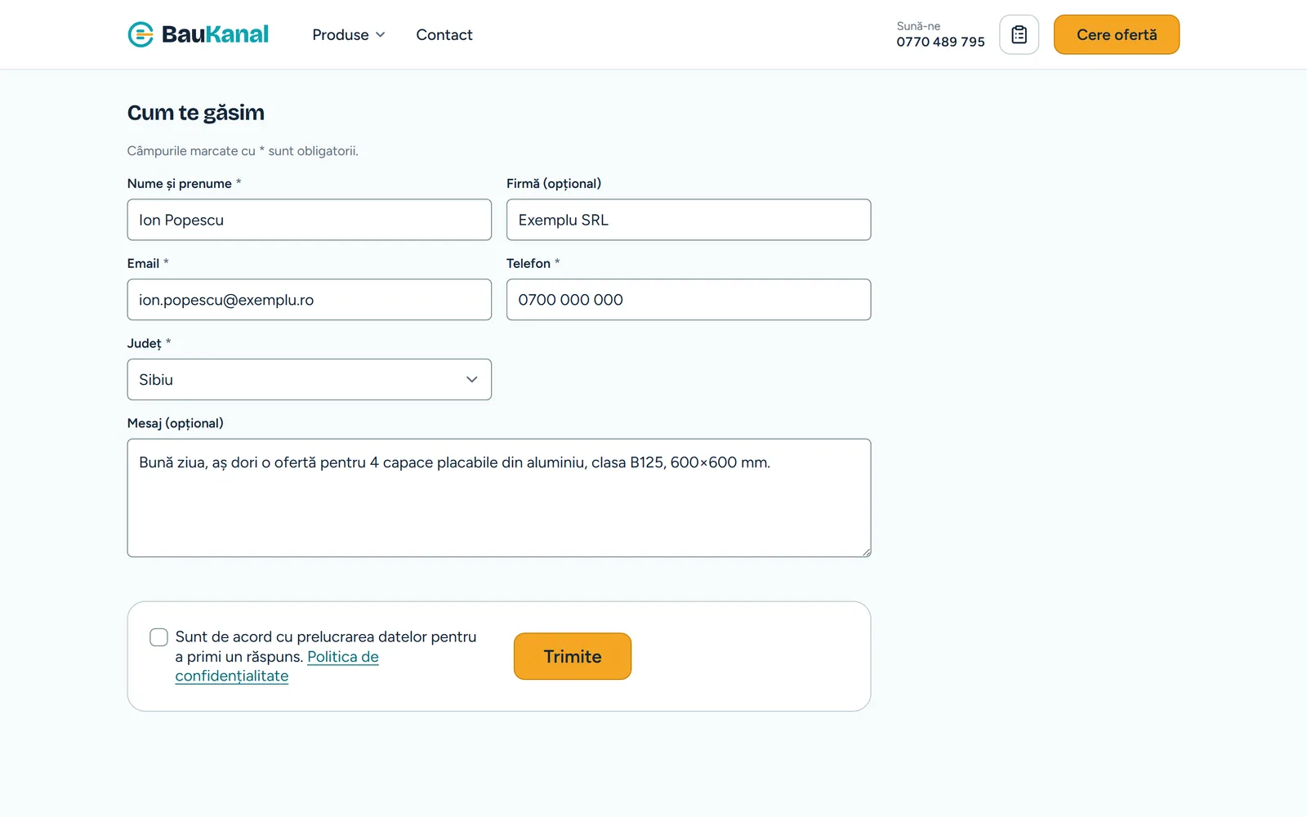Expand the Produse menu
1307x817 pixels.
point(349,34)
